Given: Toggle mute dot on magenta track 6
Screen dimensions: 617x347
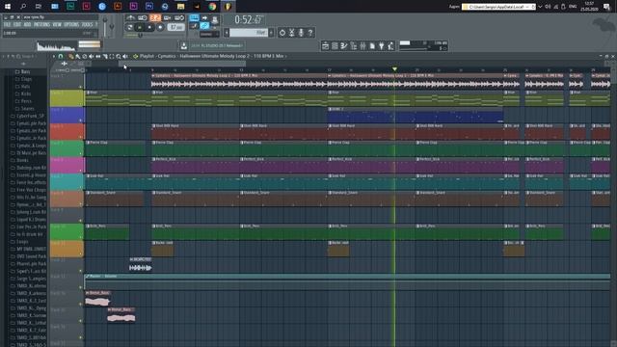Looking at the screenshot, I should tap(81, 171).
